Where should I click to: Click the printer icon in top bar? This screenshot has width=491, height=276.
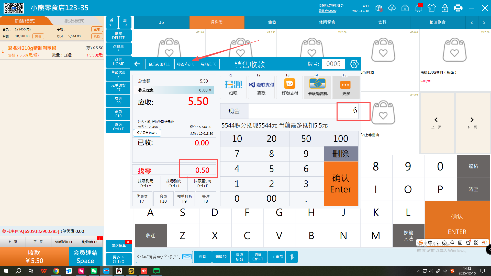pyautogui.click(x=458, y=8)
